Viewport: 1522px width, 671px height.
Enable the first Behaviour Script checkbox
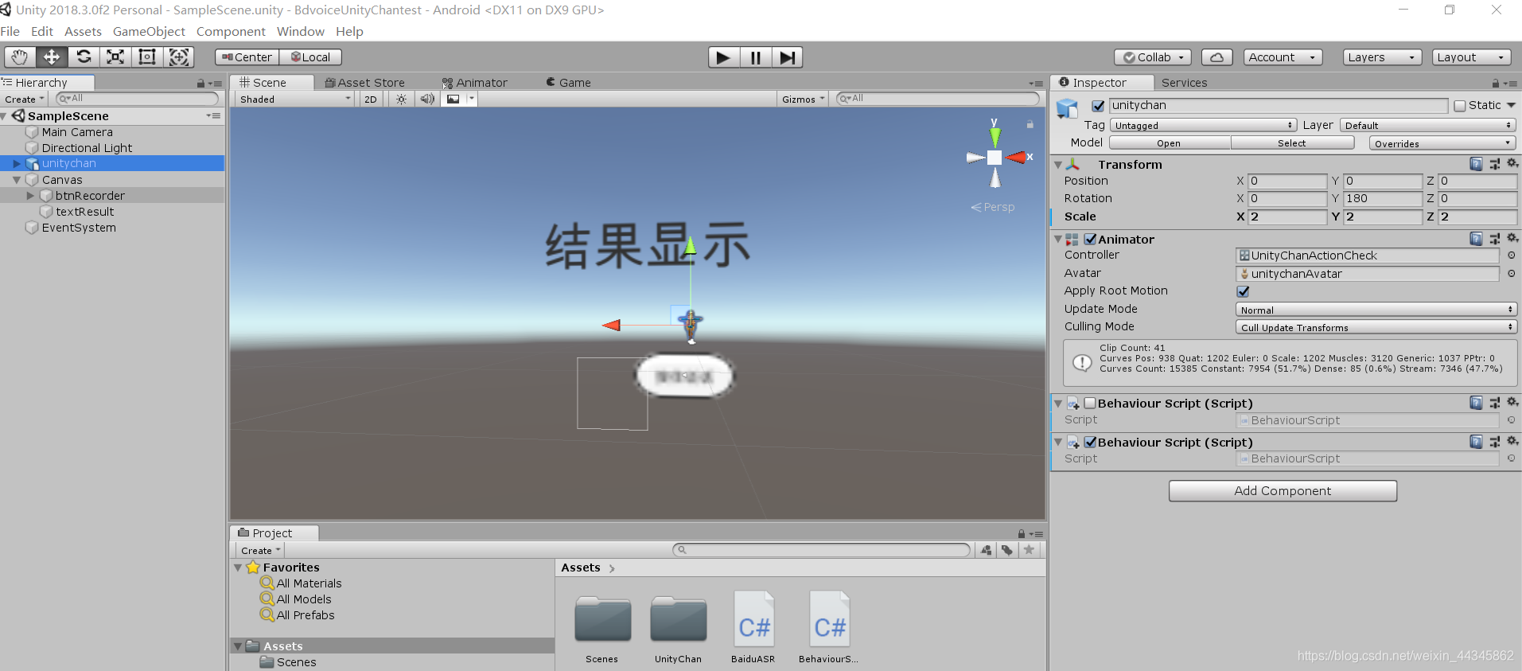click(1090, 404)
